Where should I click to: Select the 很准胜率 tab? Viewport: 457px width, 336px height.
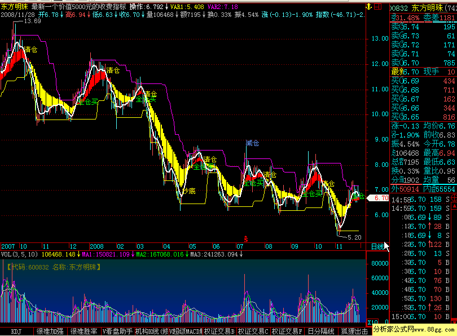[x=84, y=331]
